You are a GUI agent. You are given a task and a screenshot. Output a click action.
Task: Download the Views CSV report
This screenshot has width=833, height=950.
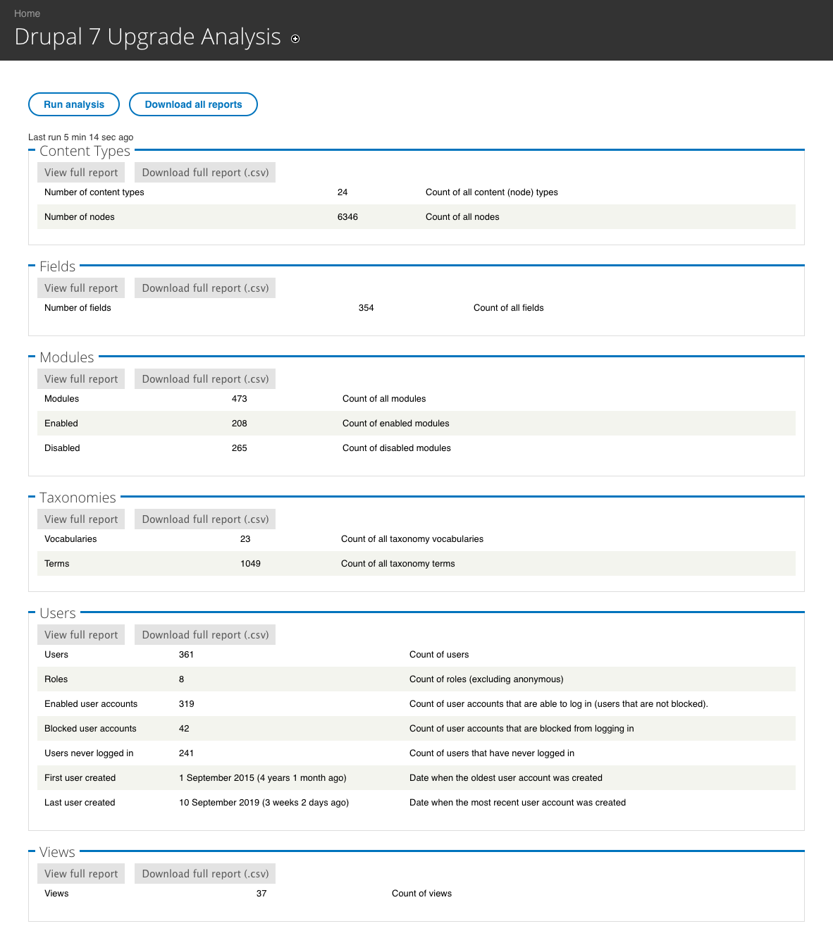pos(205,873)
